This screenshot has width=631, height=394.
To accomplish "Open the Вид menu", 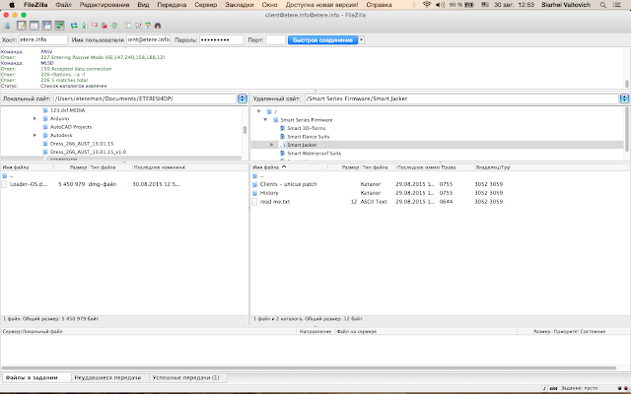I will pos(143,5).
